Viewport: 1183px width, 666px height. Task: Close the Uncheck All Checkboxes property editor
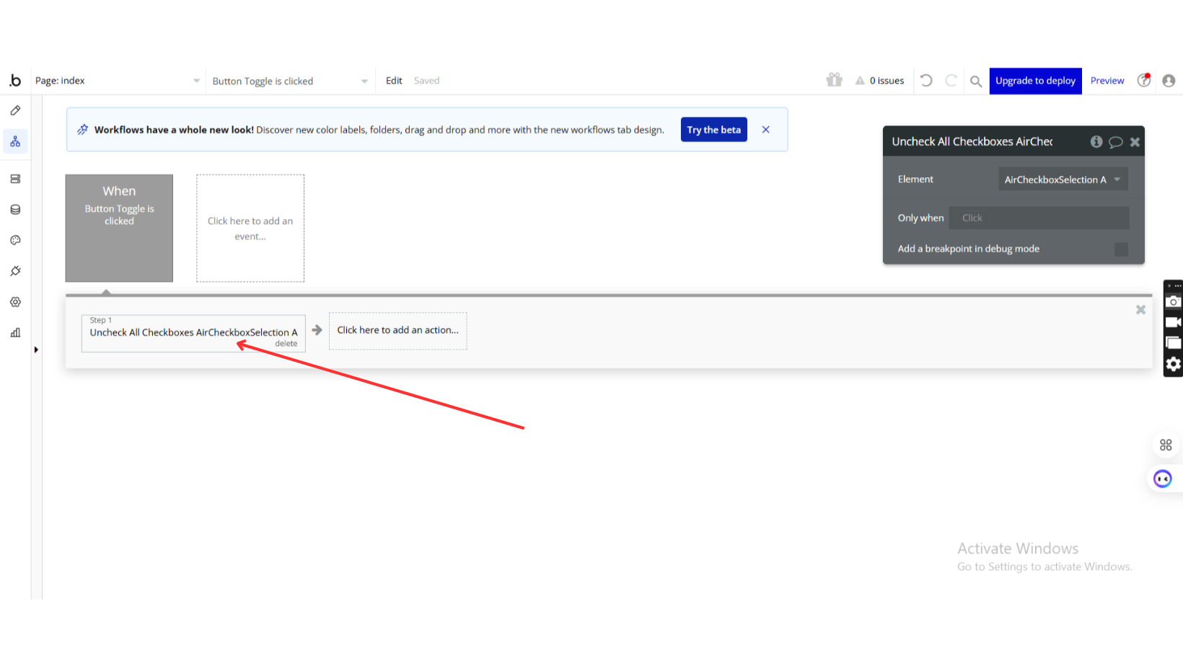tap(1135, 142)
